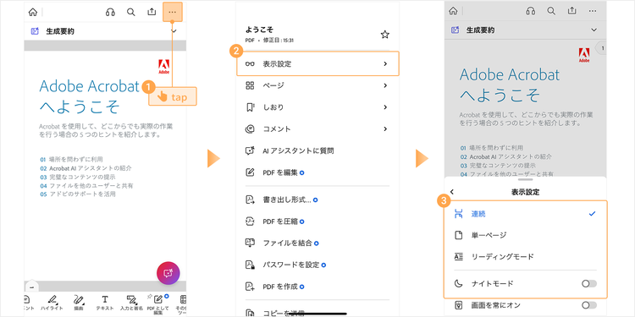This screenshot has width=635, height=317.
Task: Expand the 生成要約 chevron in third phone screen
Action: point(594,30)
